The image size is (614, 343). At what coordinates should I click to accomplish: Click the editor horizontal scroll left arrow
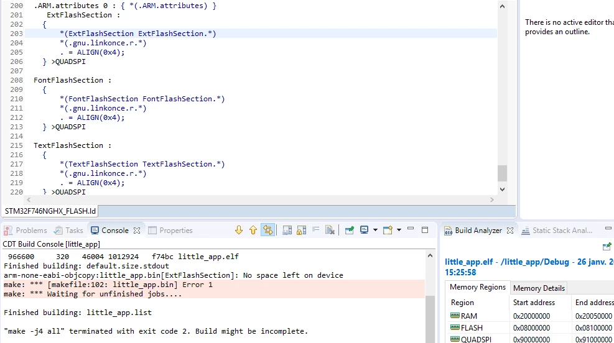[x=29, y=200]
